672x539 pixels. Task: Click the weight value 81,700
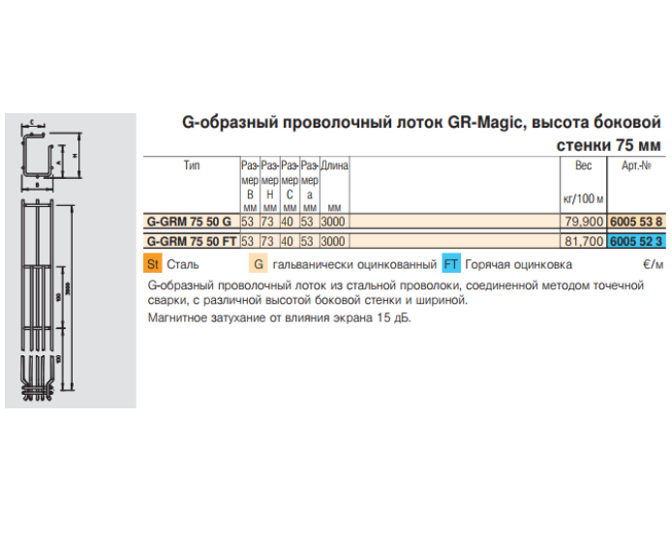[x=583, y=241]
